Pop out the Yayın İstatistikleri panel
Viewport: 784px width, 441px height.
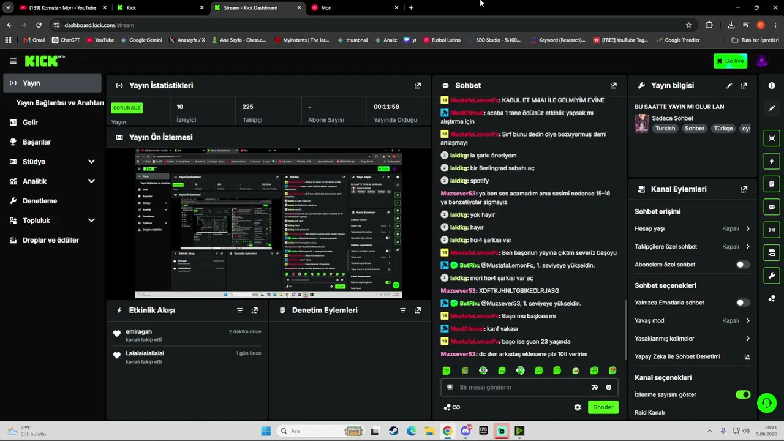pos(418,86)
